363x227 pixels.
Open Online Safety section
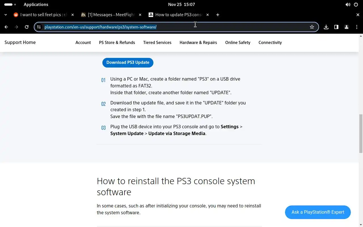[x=238, y=43]
